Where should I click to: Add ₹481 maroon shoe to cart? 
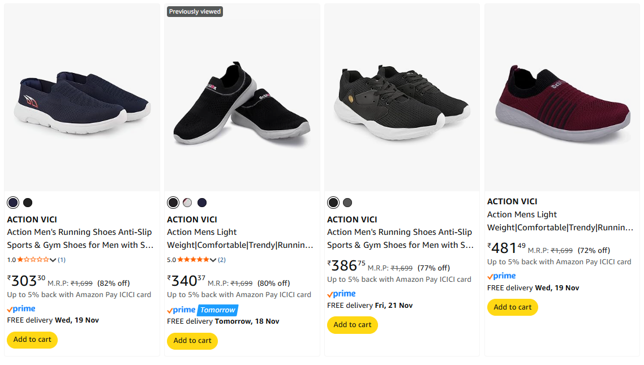[513, 307]
